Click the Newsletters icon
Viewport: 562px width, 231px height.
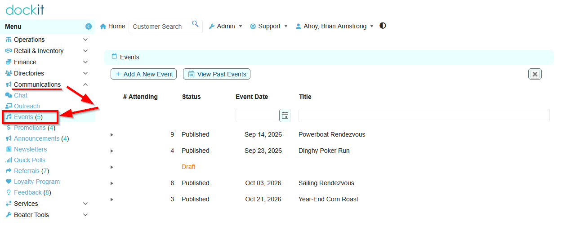pos(9,149)
